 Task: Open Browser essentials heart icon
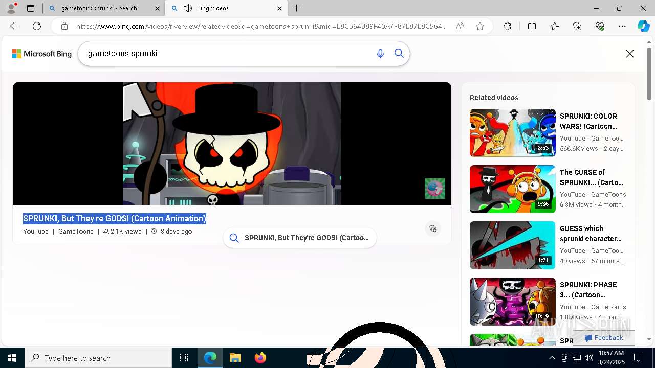pos(600,26)
